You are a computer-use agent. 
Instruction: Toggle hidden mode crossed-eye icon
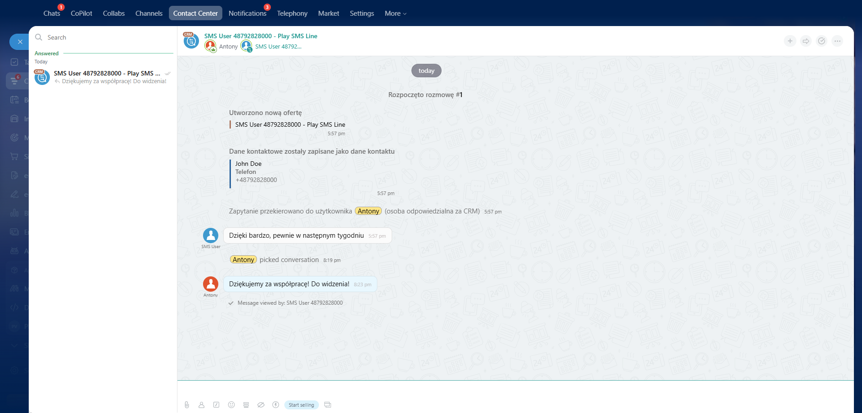pyautogui.click(x=261, y=405)
